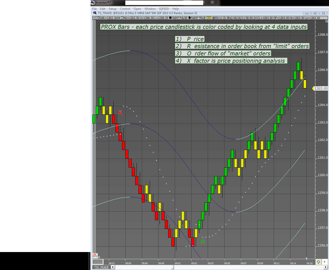Click the 08:53 time axis label
Viewport: 329px width, 270px height.
click(x=112, y=263)
